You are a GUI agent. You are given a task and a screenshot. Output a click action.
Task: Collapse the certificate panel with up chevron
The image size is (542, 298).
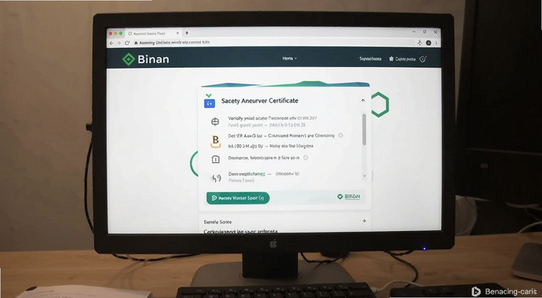click(x=363, y=101)
